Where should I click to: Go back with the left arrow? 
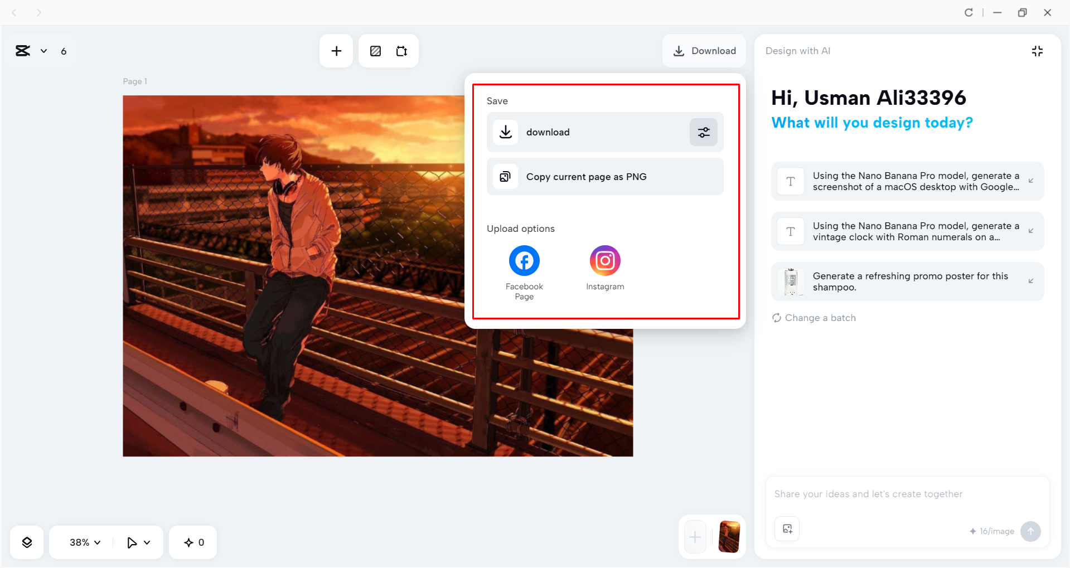pyautogui.click(x=14, y=12)
